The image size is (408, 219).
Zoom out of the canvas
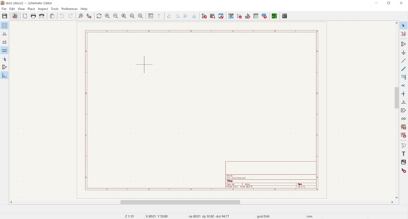click(x=116, y=16)
